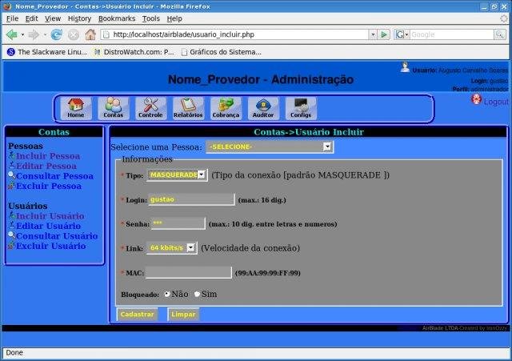Open the Editar Pessoa link

46,166
